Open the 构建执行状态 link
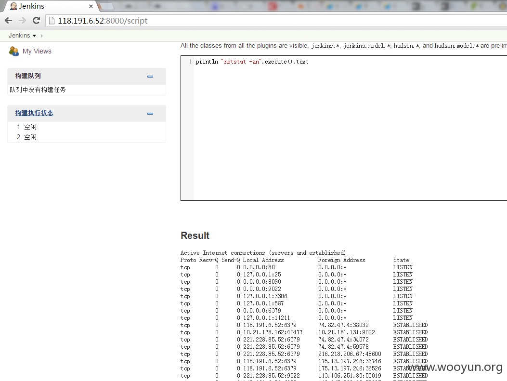This screenshot has width=507, height=381. pos(34,113)
